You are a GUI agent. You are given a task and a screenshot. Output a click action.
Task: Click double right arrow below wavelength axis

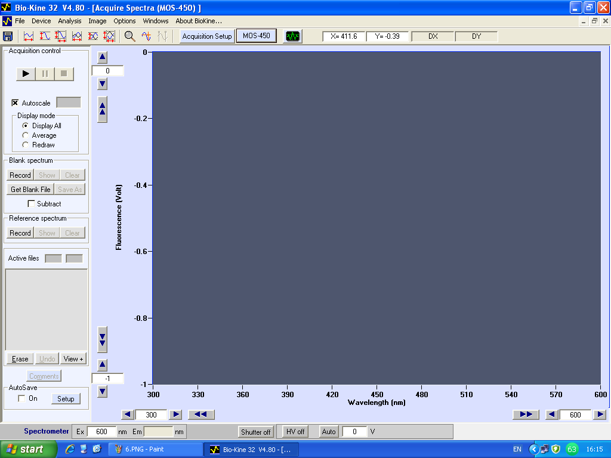tap(526, 414)
